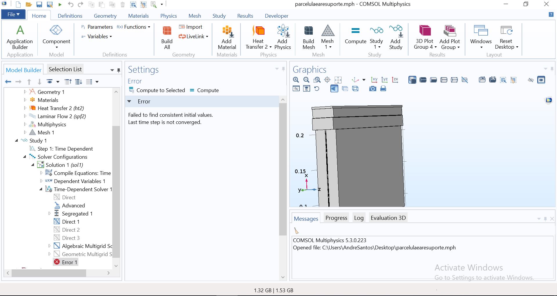This screenshot has height=296, width=557.
Task: Switch to the Log tab
Action: coord(359,218)
